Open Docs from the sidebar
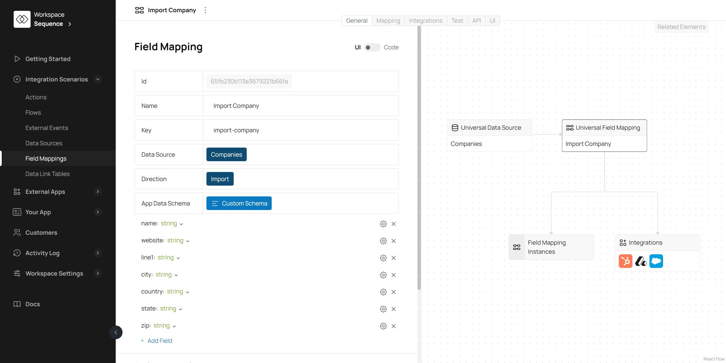 point(33,304)
